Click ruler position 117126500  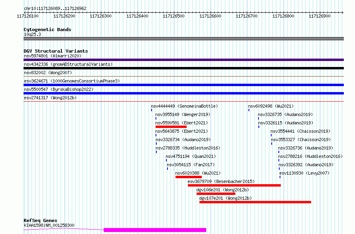(174, 16)
